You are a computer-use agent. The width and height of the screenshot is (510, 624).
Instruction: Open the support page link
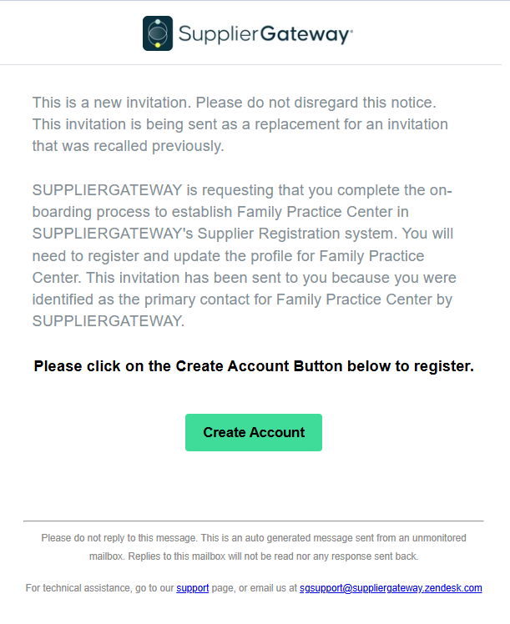point(192,588)
